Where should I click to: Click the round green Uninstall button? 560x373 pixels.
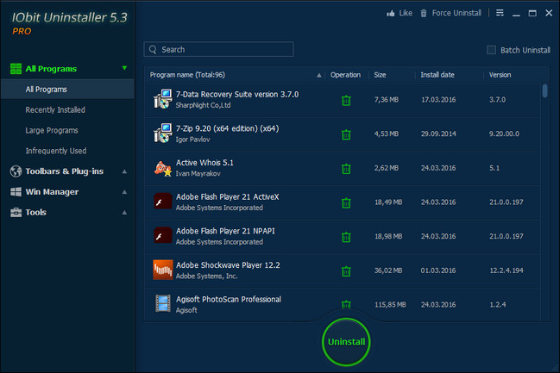[346, 342]
